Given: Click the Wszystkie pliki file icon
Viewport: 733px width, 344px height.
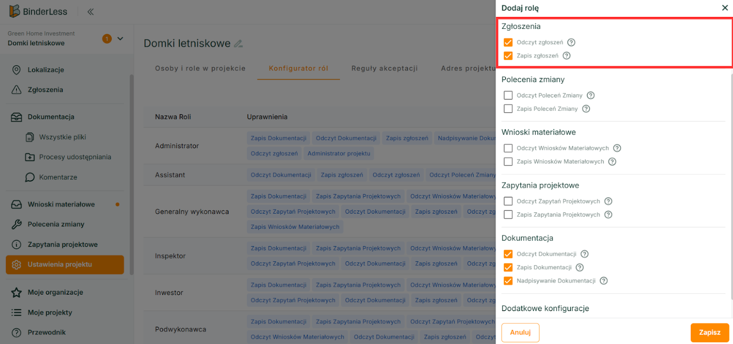Looking at the screenshot, I should 30,137.
